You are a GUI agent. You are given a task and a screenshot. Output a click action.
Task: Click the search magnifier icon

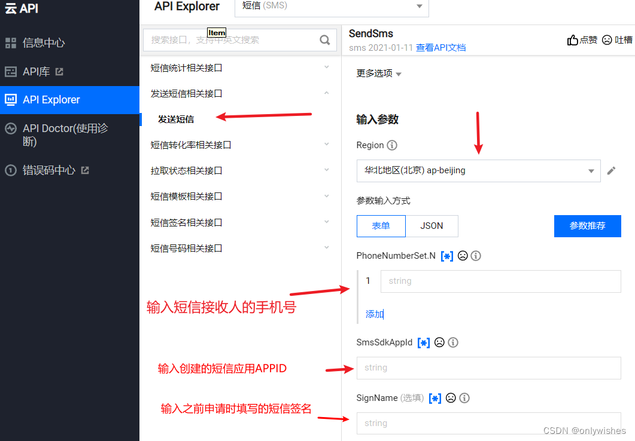coord(325,40)
